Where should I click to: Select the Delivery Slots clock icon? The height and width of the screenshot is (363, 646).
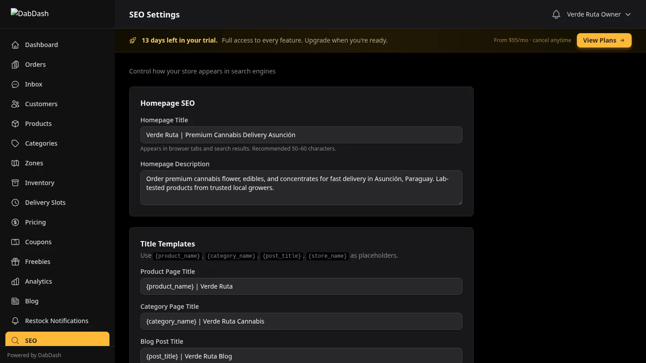click(x=15, y=203)
